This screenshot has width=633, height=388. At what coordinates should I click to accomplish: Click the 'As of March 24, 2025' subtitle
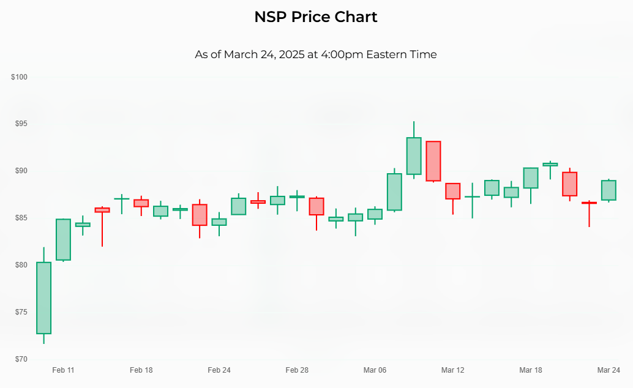click(x=316, y=54)
